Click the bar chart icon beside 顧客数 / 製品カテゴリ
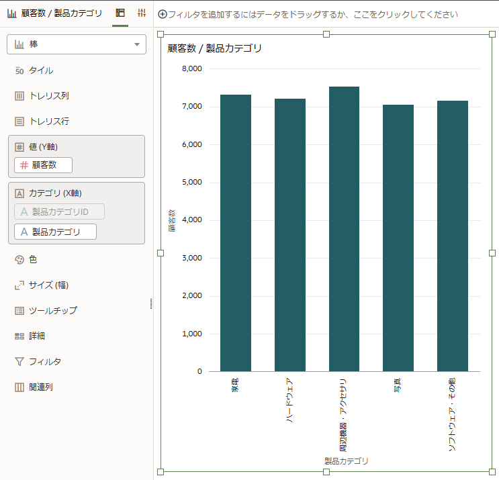This screenshot has height=480, width=499. pyautogui.click(x=12, y=13)
